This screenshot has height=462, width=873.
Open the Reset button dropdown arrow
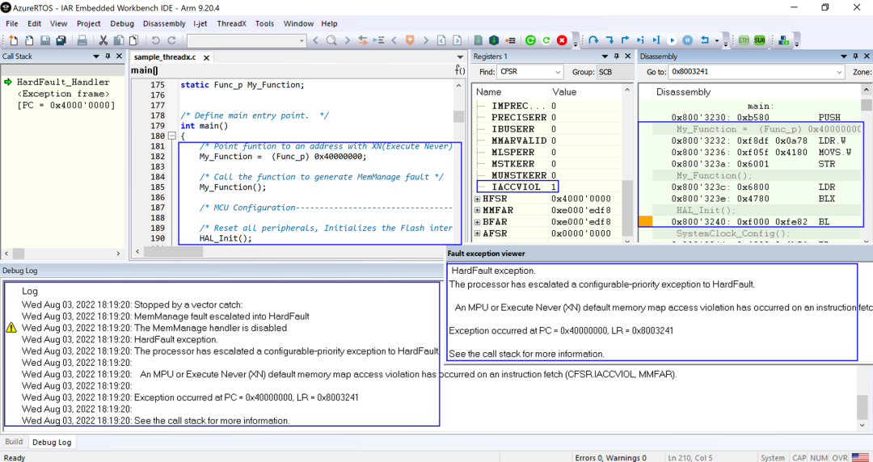(717, 40)
